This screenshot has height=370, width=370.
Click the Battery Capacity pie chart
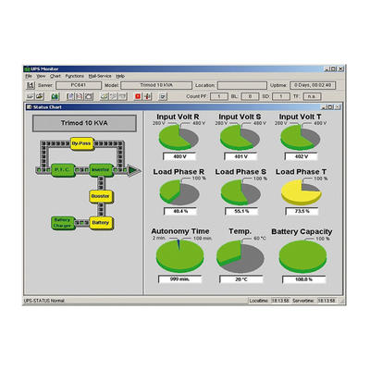pos(302,256)
